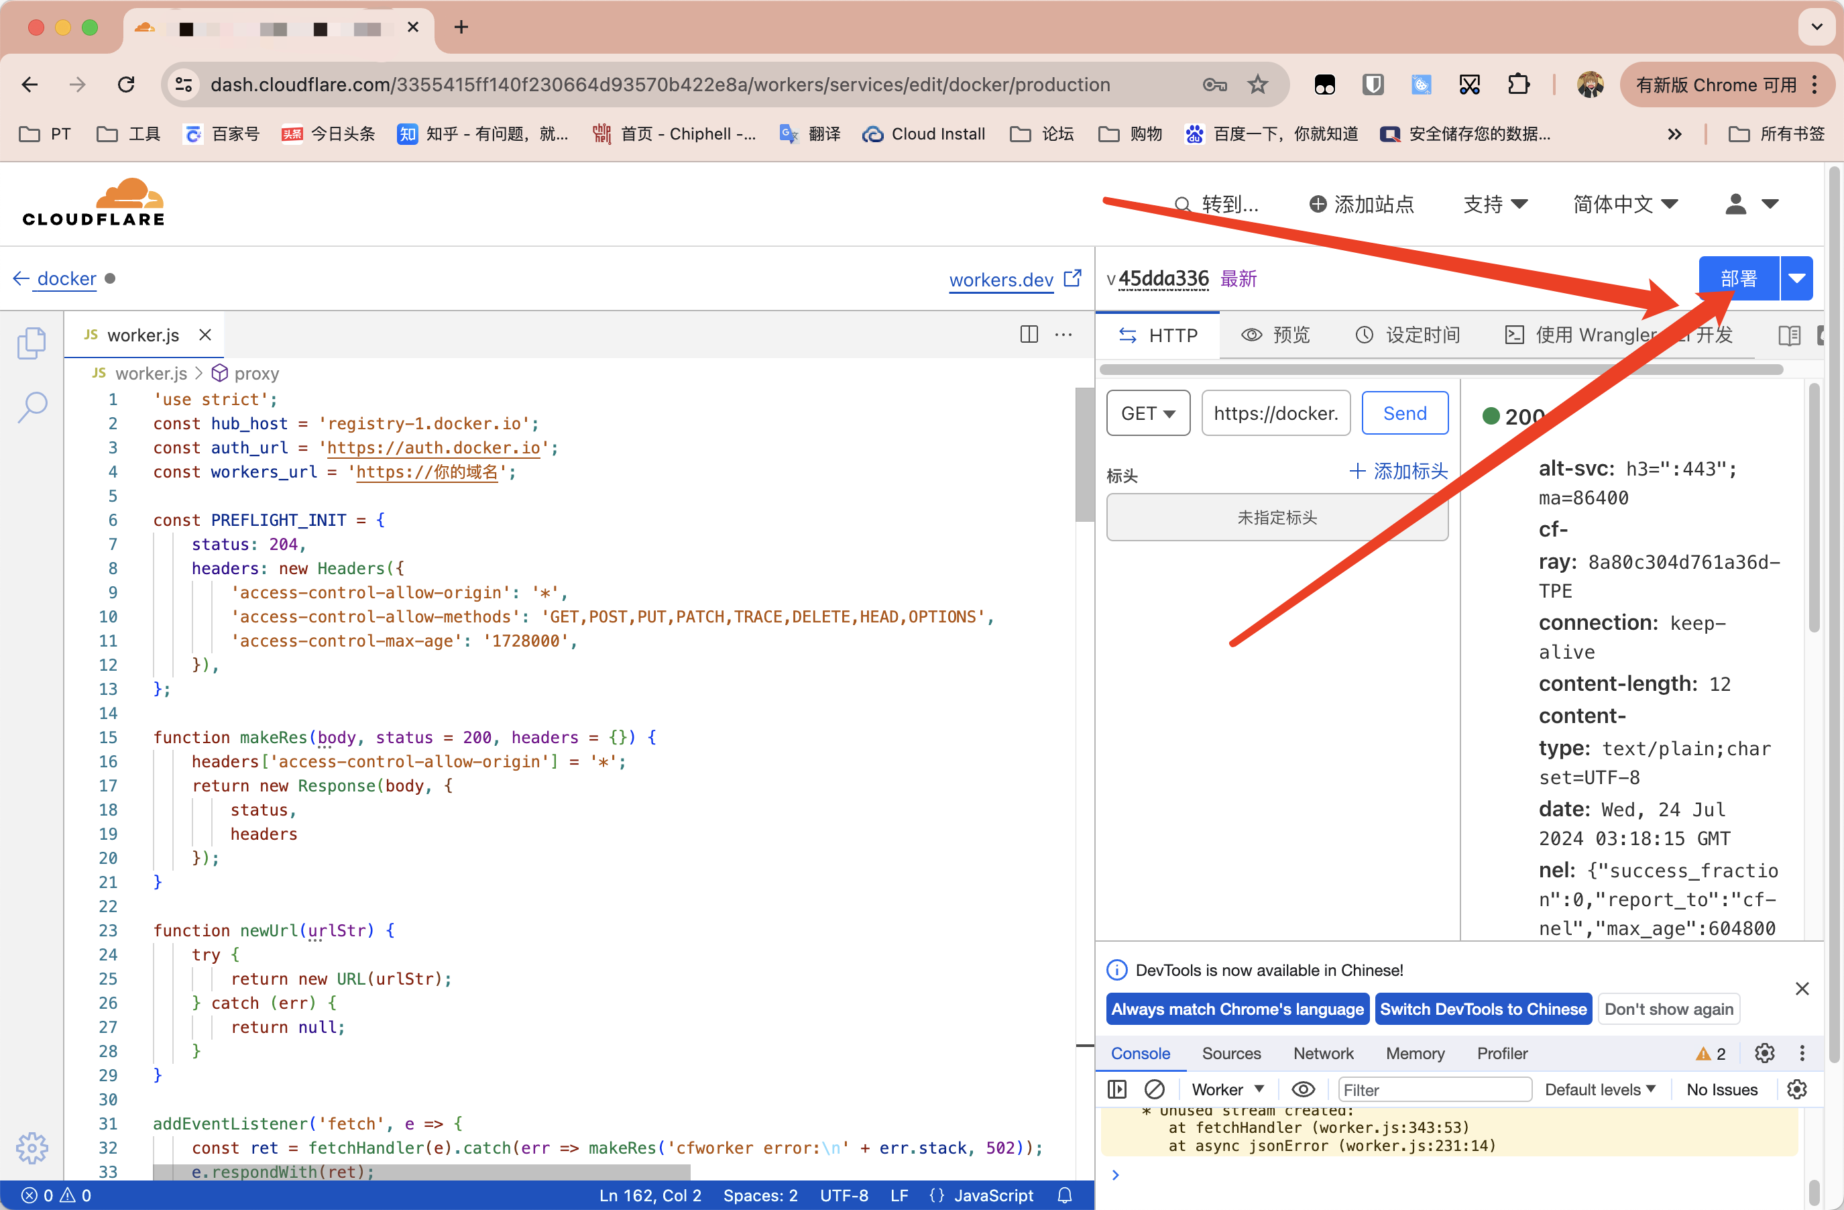Screen dimensions: 1844x1210
Task: Bookmark this page with star icon
Action: pos(1257,85)
